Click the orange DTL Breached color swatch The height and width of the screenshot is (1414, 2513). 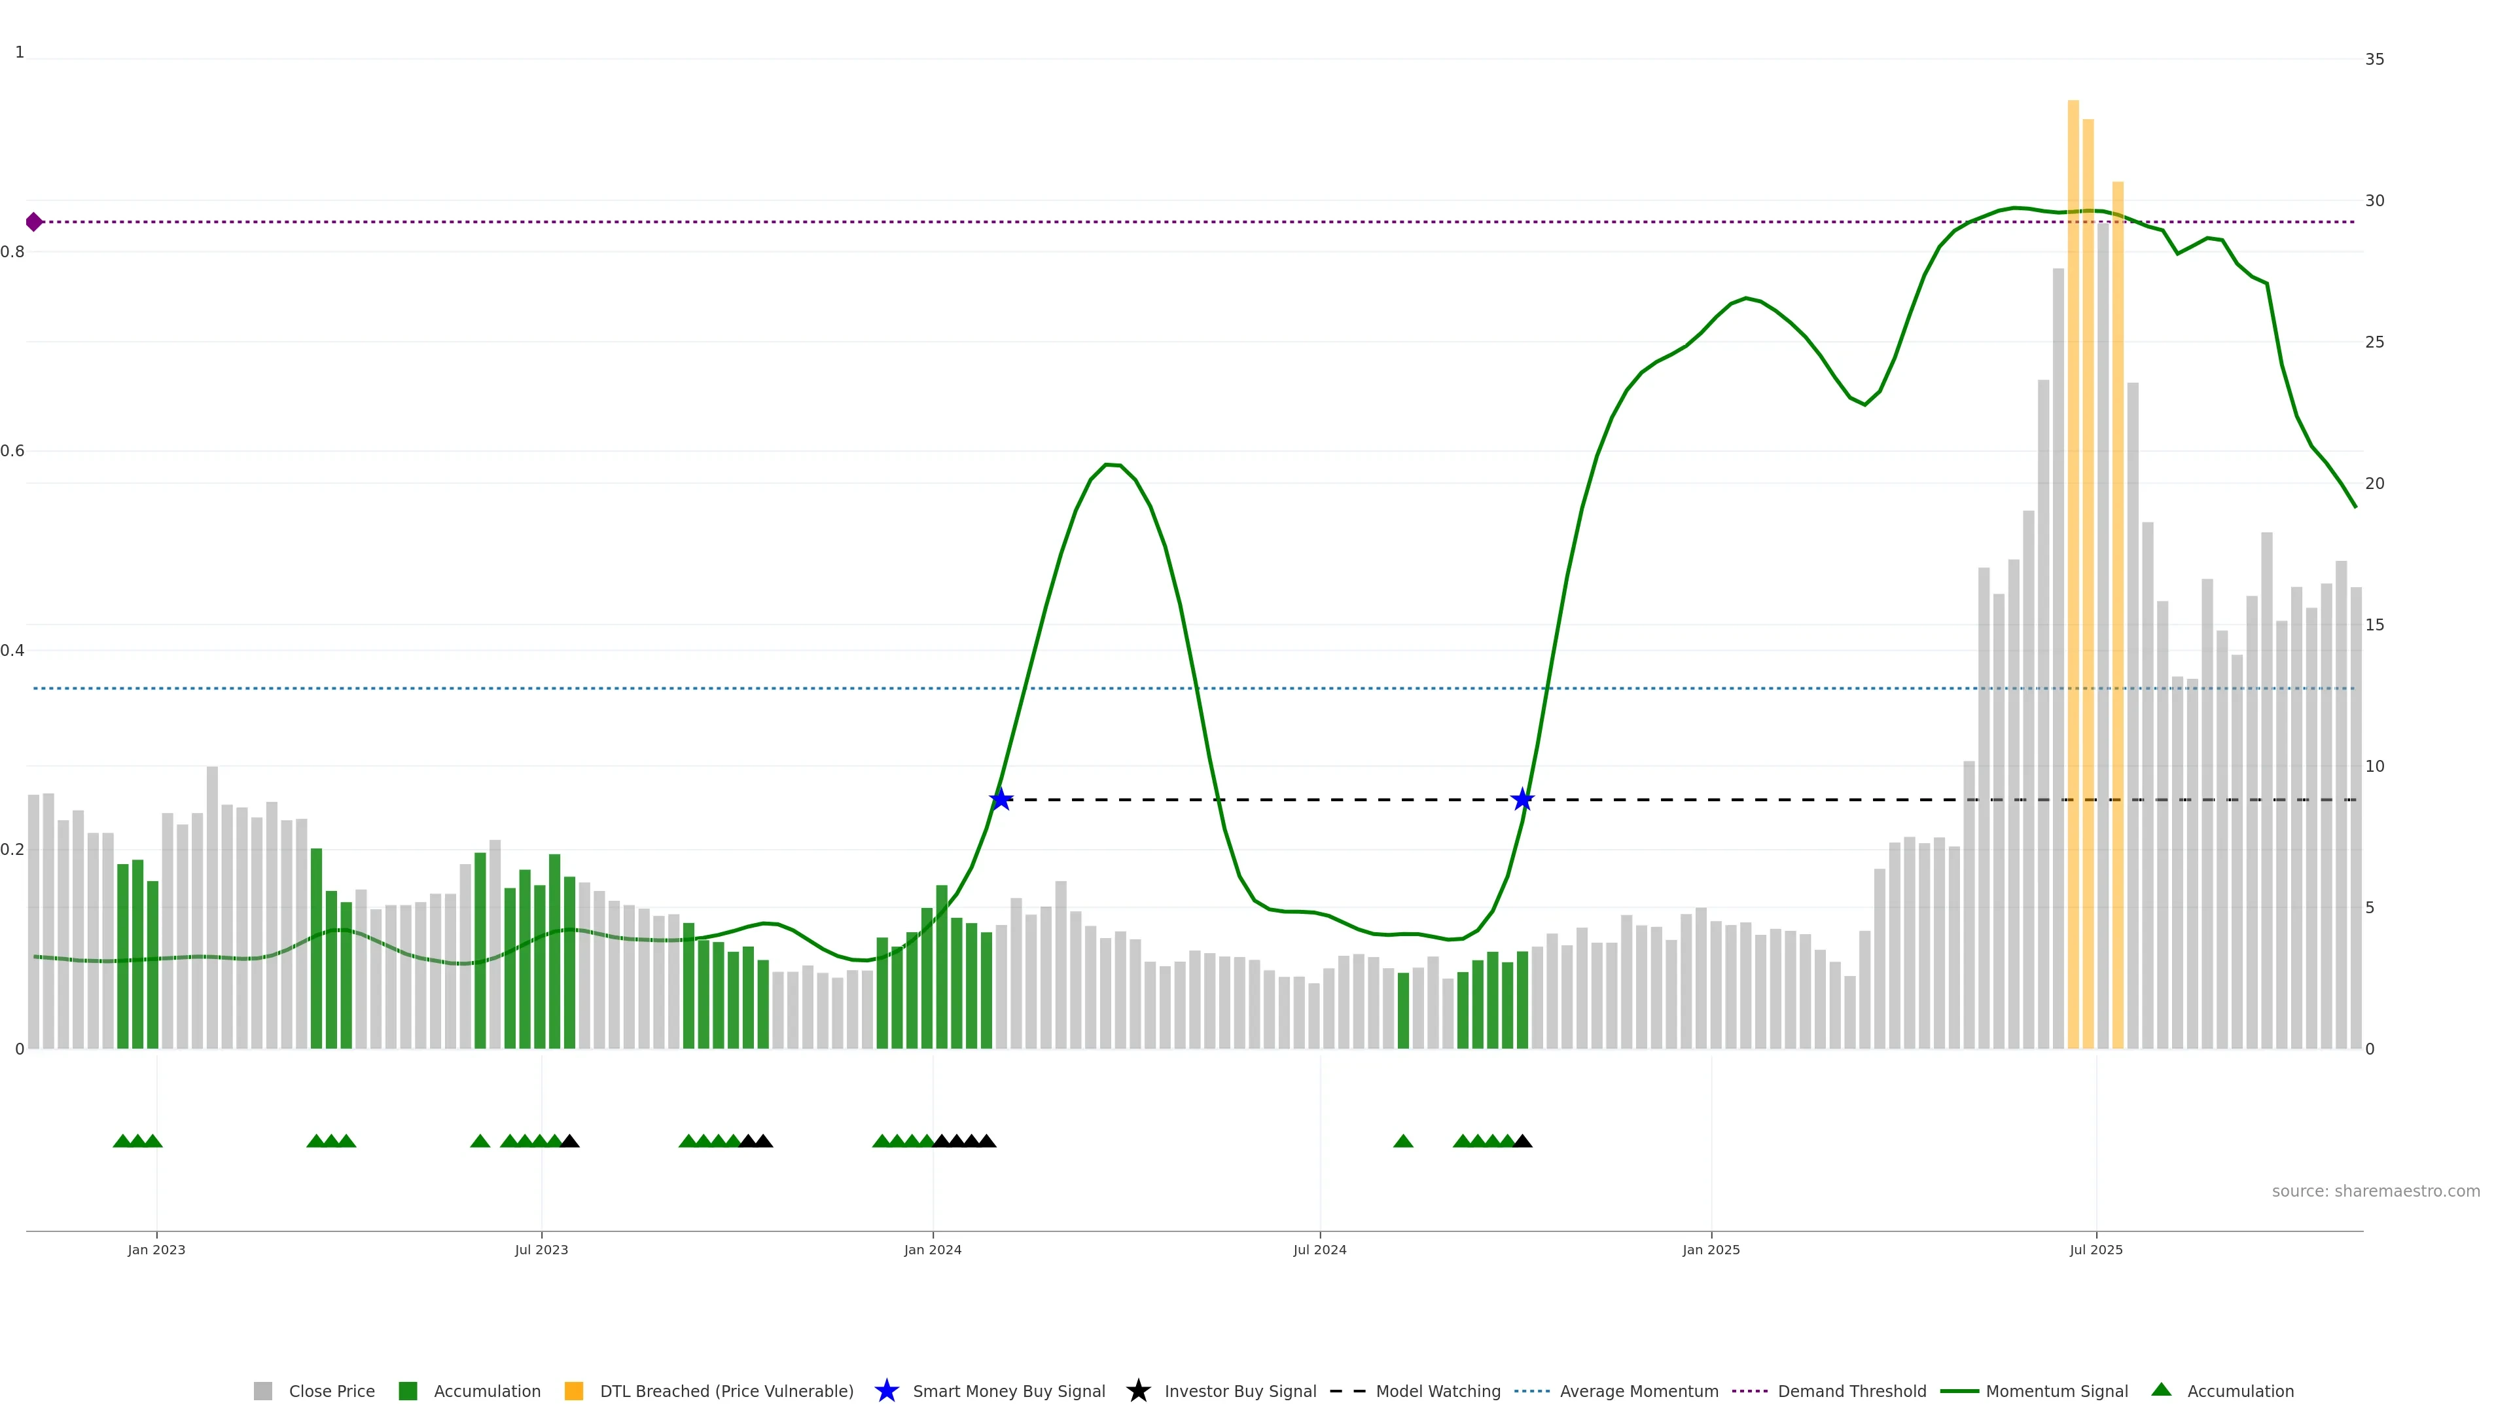click(x=574, y=1390)
